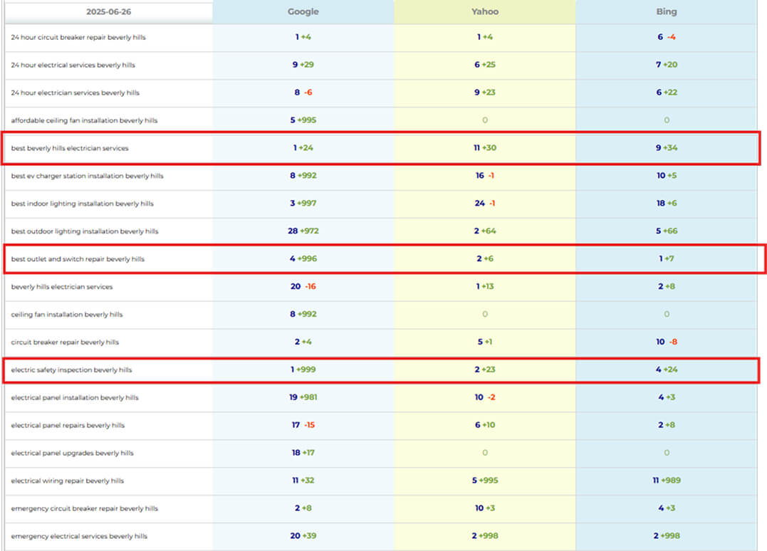This screenshot has height=551, width=767.
Task: Open 'electric safety inspection beverly hills' keyword
Action: click(71, 370)
